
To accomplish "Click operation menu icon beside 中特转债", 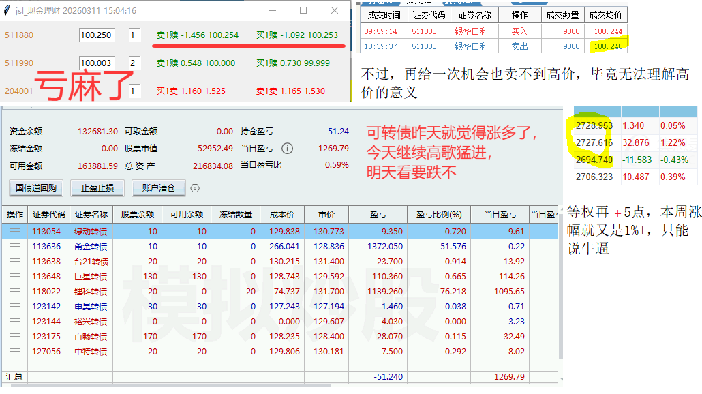I will tap(14, 352).
